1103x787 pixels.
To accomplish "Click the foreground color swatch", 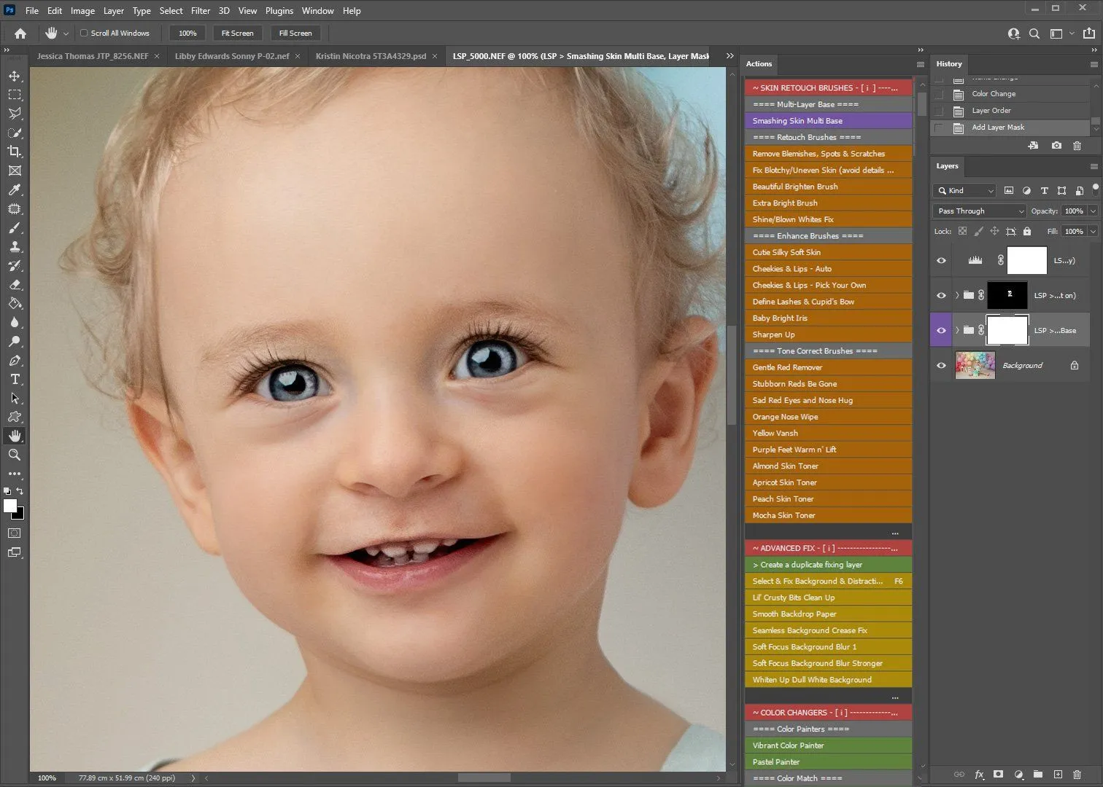I will tap(9, 505).
